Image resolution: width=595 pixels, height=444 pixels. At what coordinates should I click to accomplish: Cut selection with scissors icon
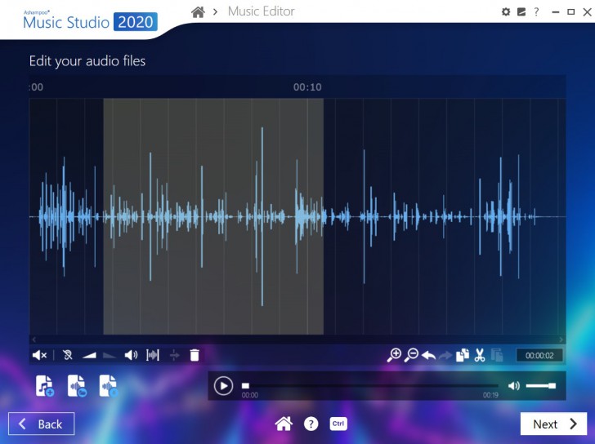pos(480,355)
